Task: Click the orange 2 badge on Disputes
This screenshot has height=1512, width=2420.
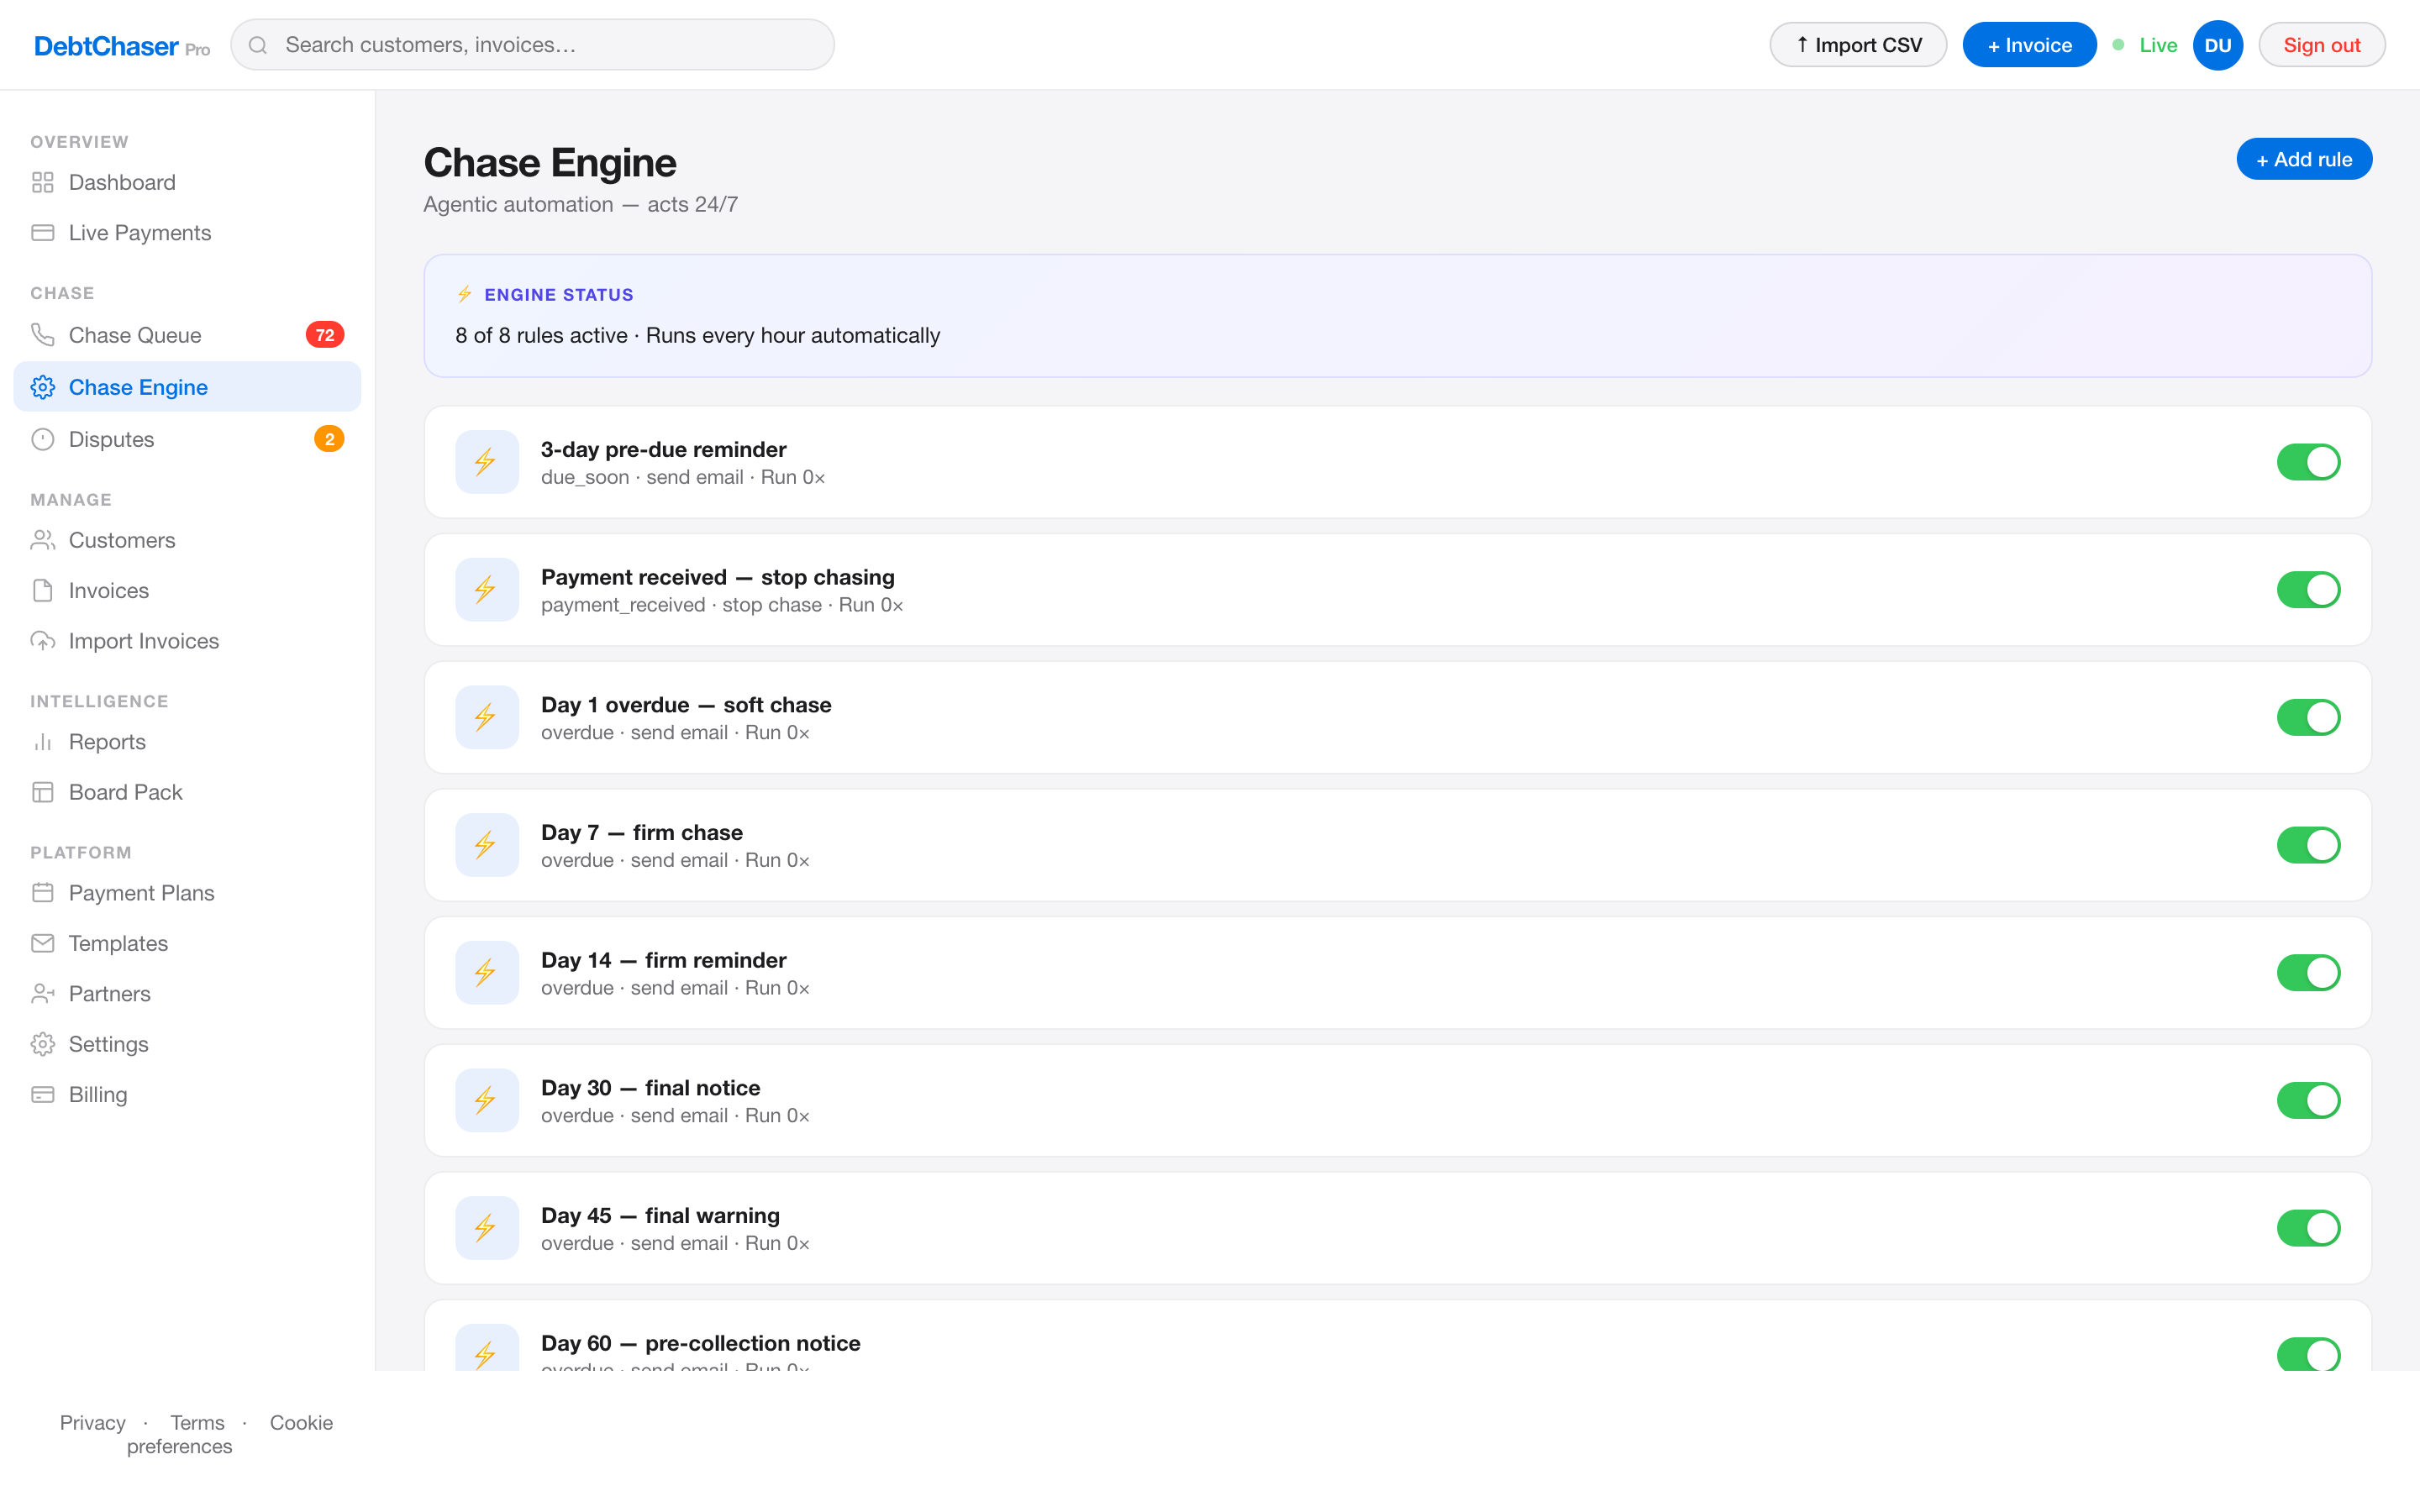Action: click(329, 439)
